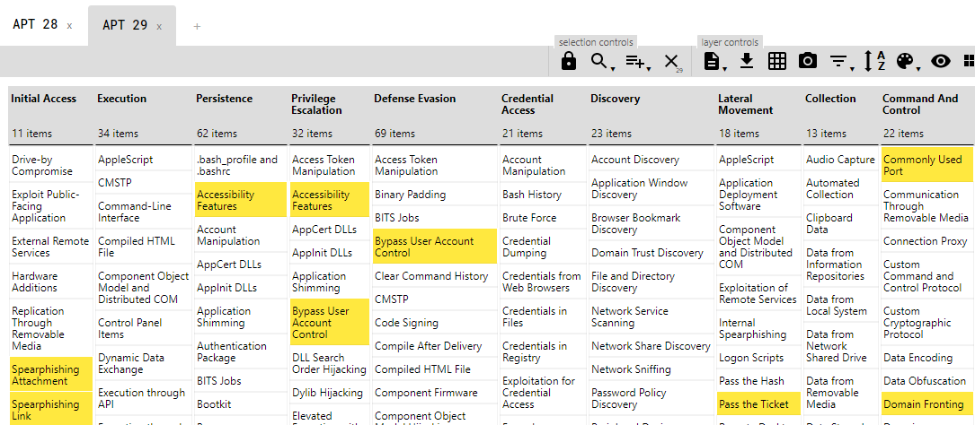Export the layer to Excel grid icon
The height and width of the screenshot is (425, 975).
pyautogui.click(x=777, y=61)
